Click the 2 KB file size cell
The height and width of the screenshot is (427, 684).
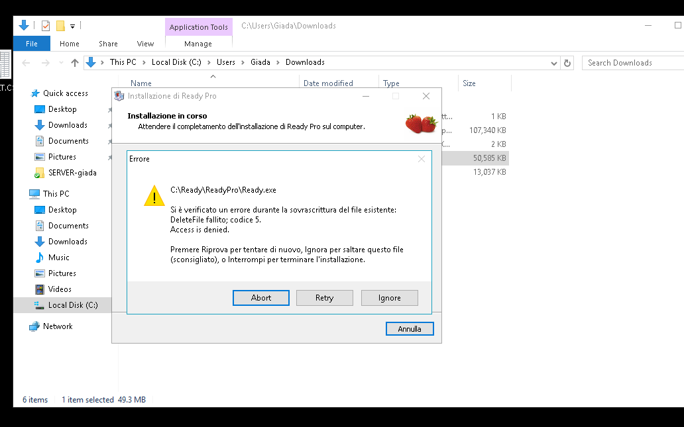click(x=498, y=144)
